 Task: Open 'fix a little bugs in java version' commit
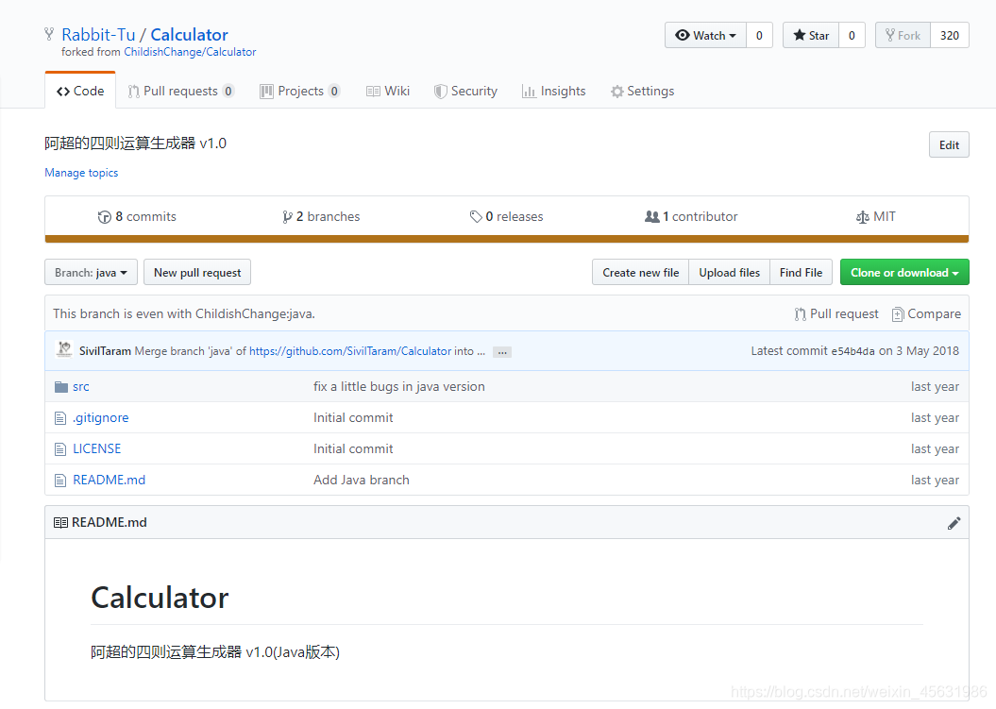[x=399, y=387]
